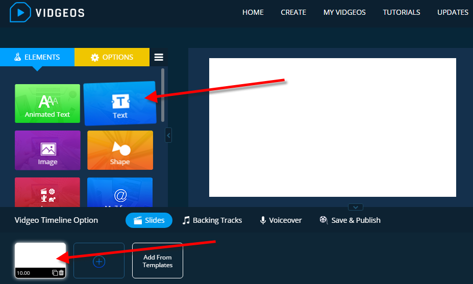Viewport: 473px width, 284px height.
Task: Select the Slides timeline tab
Action: [149, 220]
